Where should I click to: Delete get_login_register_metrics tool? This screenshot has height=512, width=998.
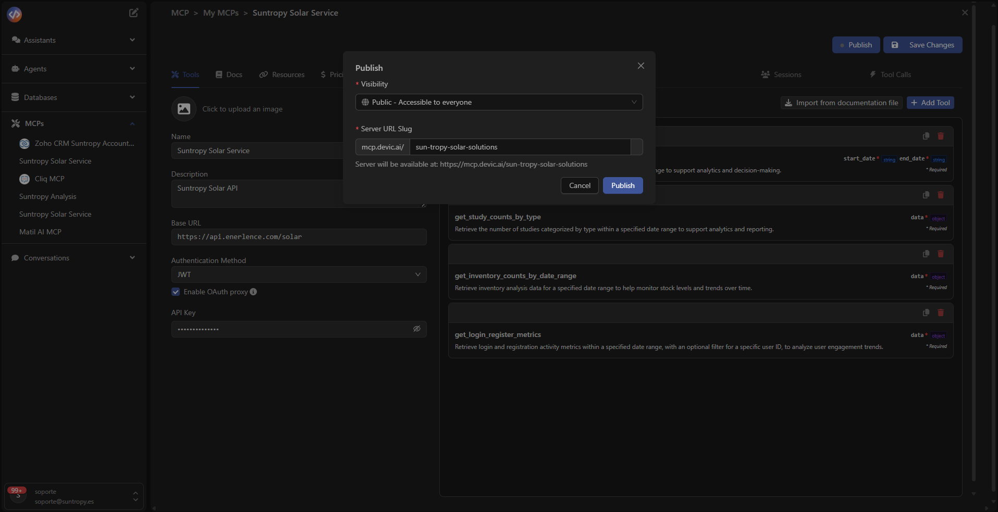coord(941,313)
